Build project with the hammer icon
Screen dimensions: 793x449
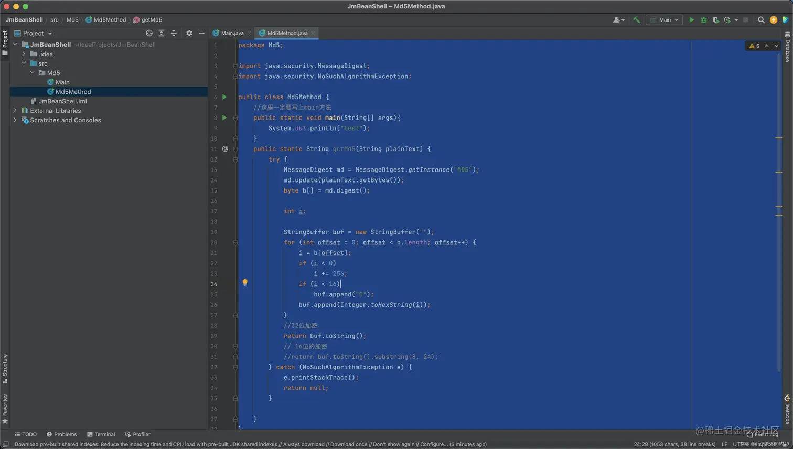(636, 20)
